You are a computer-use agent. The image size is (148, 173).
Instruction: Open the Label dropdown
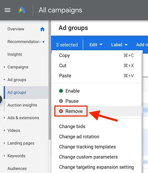pos(119,45)
